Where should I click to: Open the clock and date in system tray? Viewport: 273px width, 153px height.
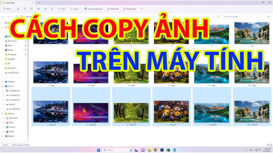point(267,150)
